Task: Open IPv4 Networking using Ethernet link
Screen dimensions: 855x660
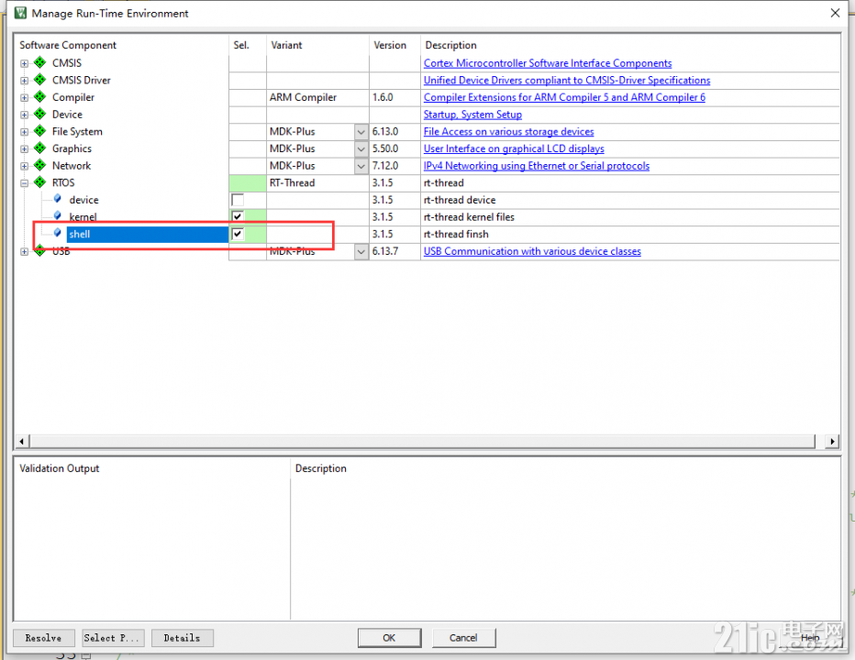Action: (537, 166)
